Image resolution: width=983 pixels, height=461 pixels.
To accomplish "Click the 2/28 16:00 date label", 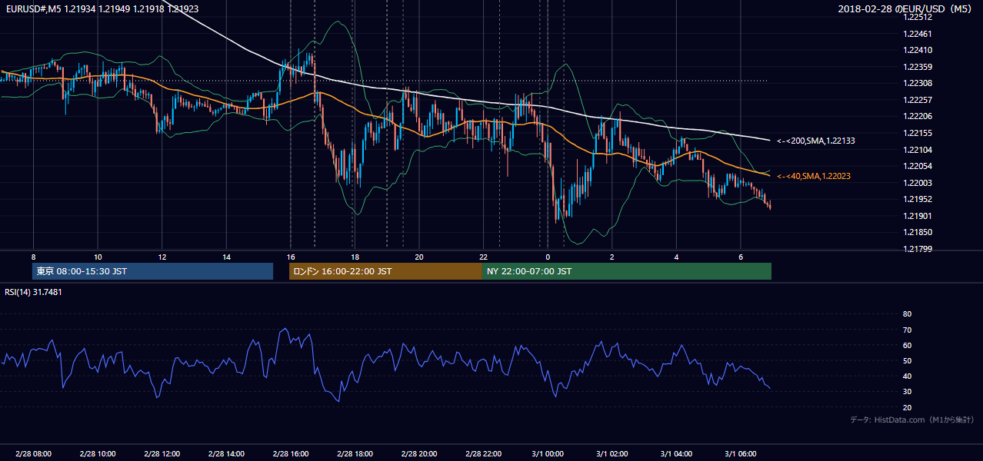I will click(x=290, y=454).
